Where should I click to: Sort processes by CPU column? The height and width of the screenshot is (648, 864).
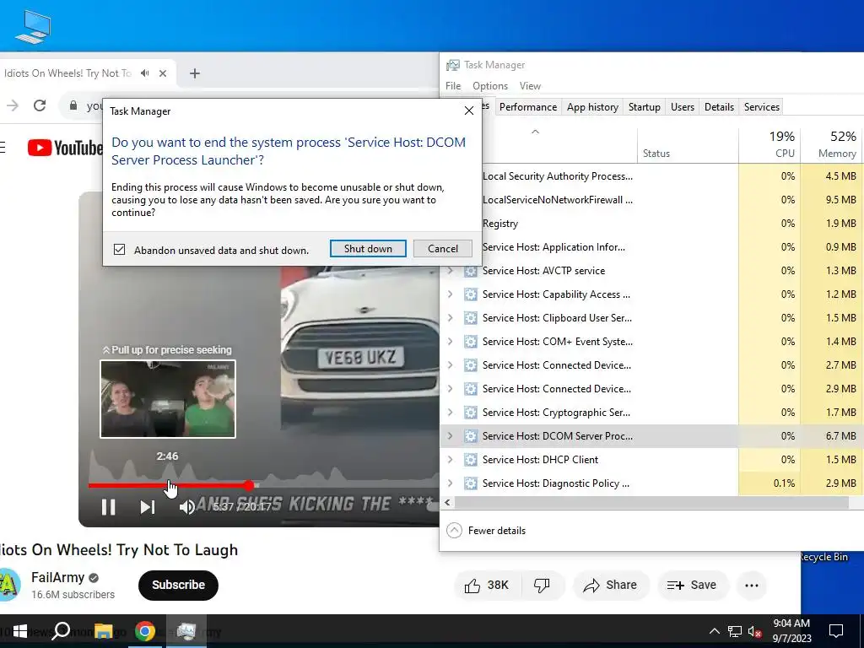[x=769, y=145]
